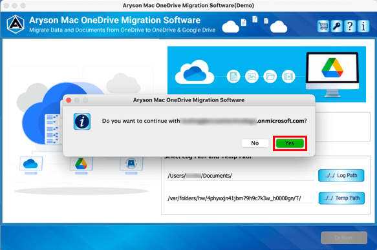Click the green Yes button

290,143
